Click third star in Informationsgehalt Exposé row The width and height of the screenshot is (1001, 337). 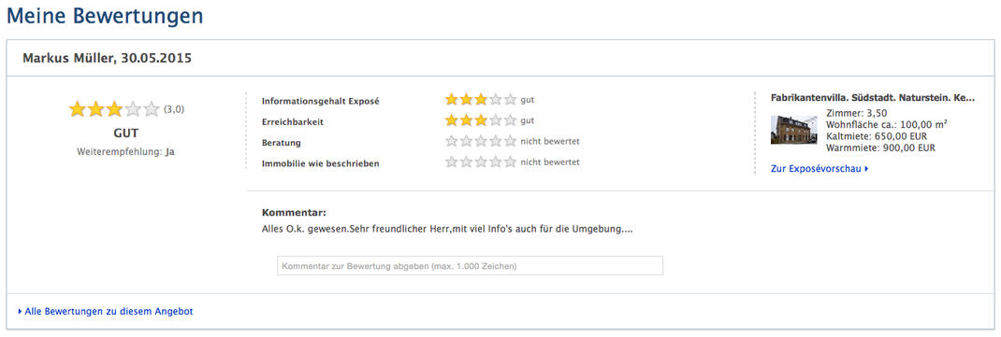pyautogui.click(x=481, y=99)
